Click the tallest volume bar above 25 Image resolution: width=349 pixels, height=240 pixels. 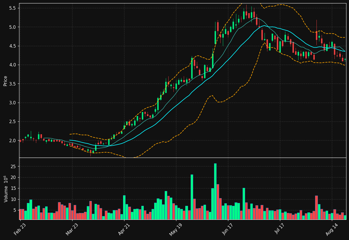pyautogui.click(x=215, y=191)
